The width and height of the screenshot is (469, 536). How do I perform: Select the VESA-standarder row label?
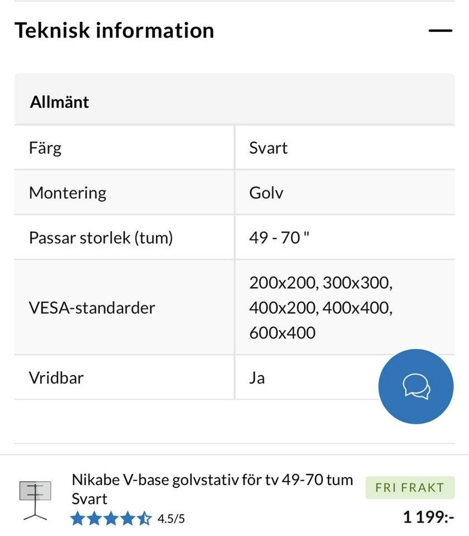pyautogui.click(x=92, y=308)
